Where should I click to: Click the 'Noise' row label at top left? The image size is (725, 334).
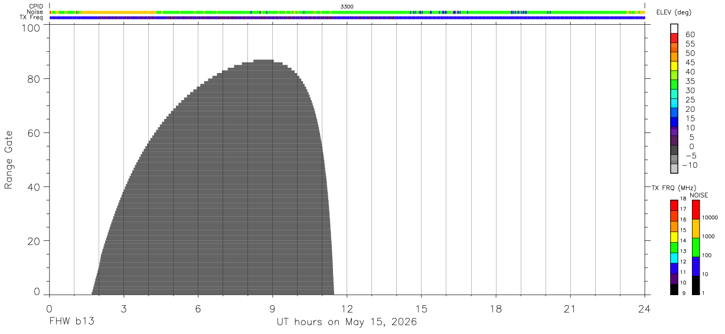click(x=35, y=12)
